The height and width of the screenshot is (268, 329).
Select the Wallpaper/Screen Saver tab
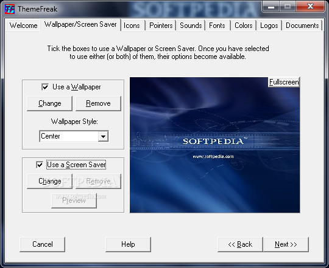coord(80,24)
